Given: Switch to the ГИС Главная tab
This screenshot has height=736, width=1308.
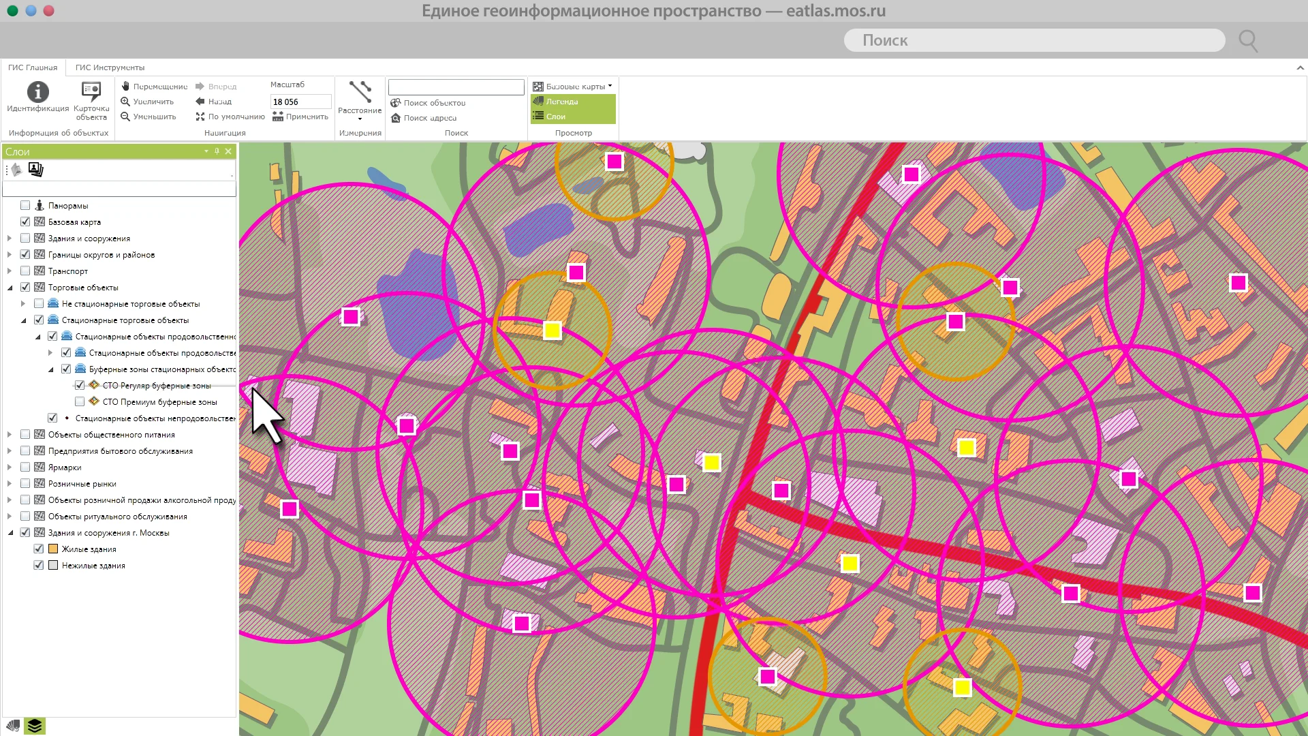Looking at the screenshot, I should [33, 67].
